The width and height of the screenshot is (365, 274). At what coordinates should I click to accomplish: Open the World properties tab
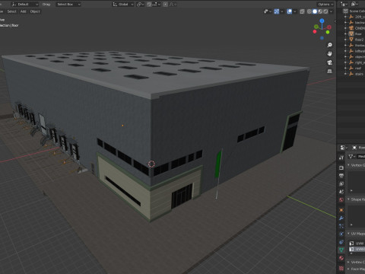click(x=341, y=199)
